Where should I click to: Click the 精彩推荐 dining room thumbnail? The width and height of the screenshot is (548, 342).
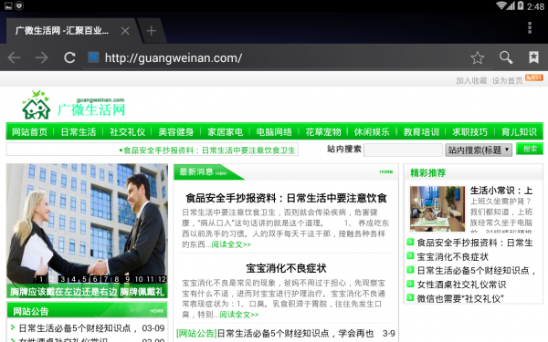coord(437,209)
